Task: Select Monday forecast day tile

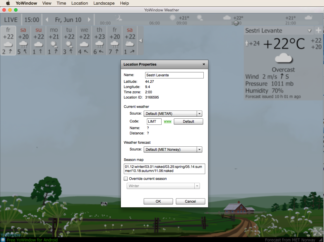Action: 54,41
